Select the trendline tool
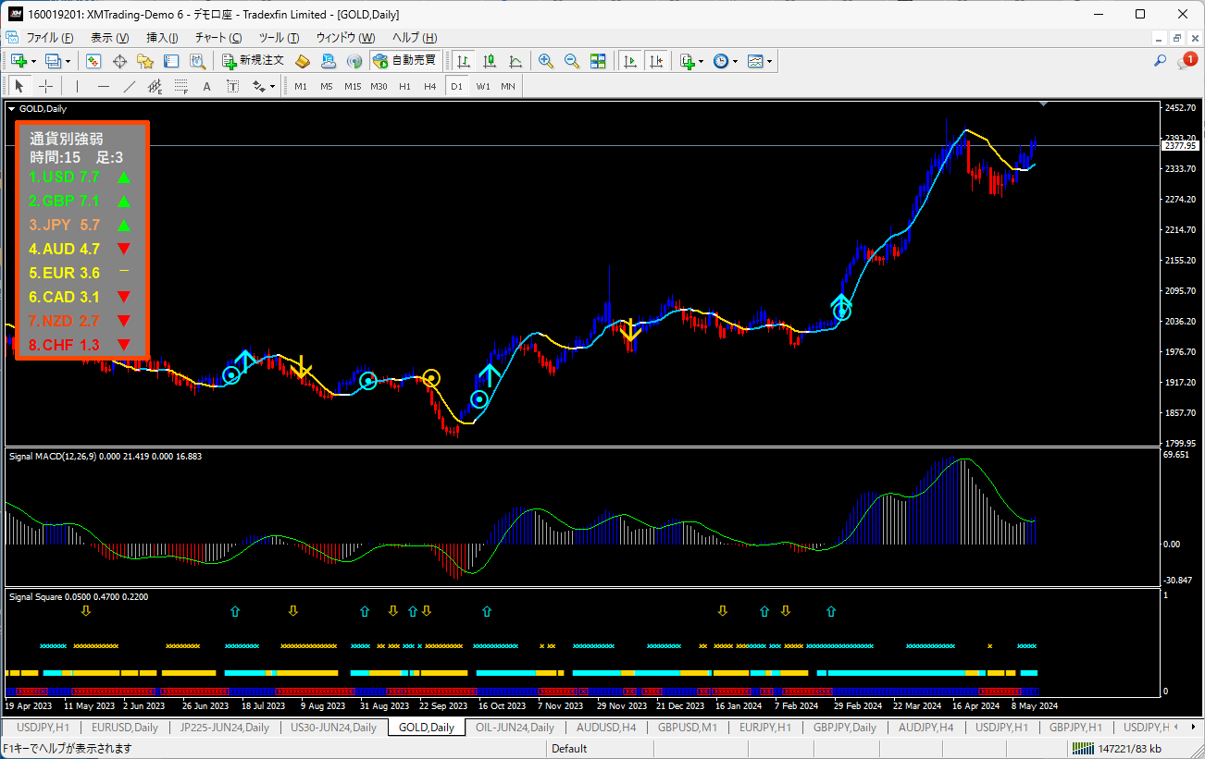1205x759 pixels. (x=129, y=86)
